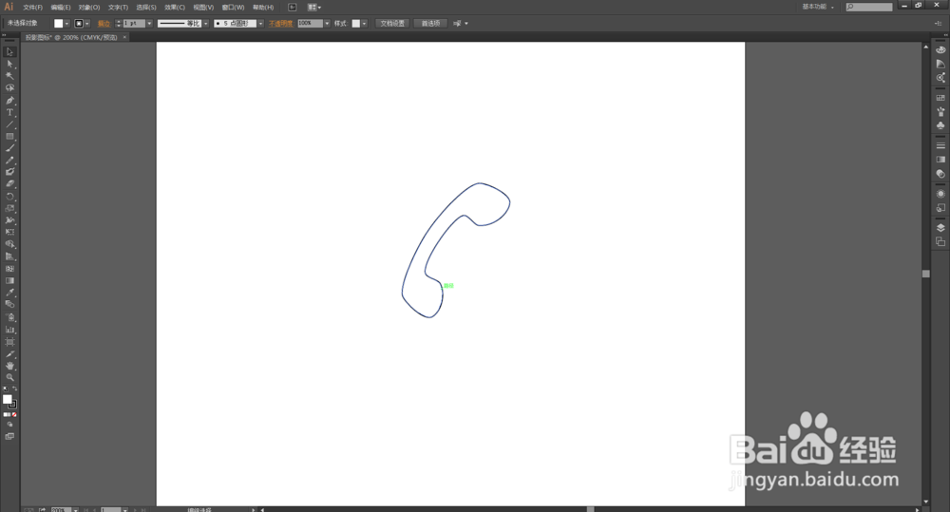This screenshot has width=950, height=512.
Task: Open the arrange documents dropdown
Action: click(x=313, y=8)
